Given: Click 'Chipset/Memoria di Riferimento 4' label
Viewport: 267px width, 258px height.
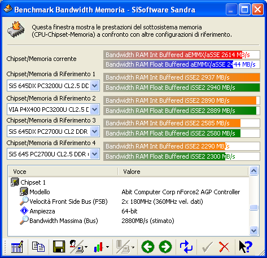Looking at the screenshot, I should click(x=51, y=143).
